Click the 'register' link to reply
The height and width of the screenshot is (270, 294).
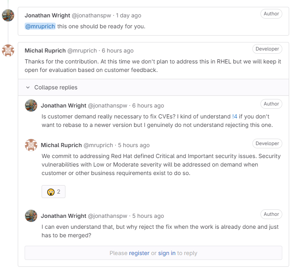coord(139,253)
